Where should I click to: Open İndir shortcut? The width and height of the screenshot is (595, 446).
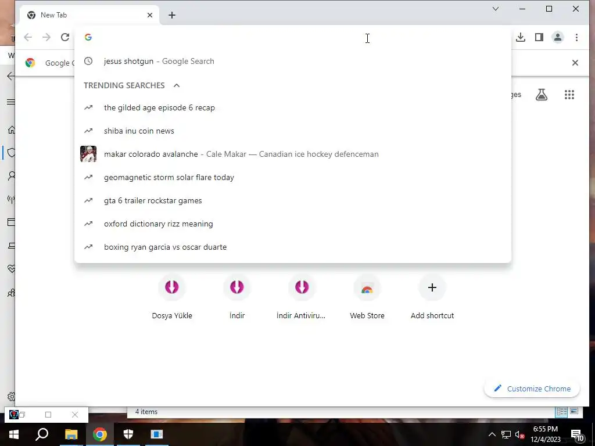click(x=237, y=298)
